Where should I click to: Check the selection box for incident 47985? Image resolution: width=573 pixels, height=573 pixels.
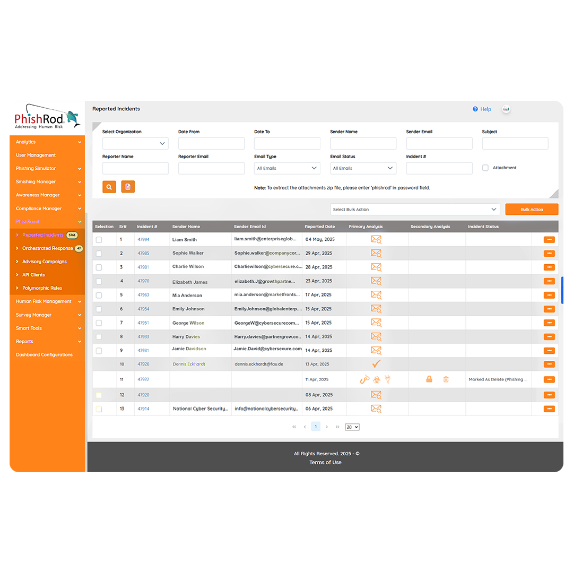tap(98, 253)
